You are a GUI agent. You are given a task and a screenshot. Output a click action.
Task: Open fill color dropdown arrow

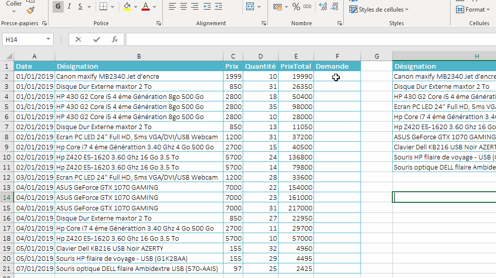coord(136,7)
